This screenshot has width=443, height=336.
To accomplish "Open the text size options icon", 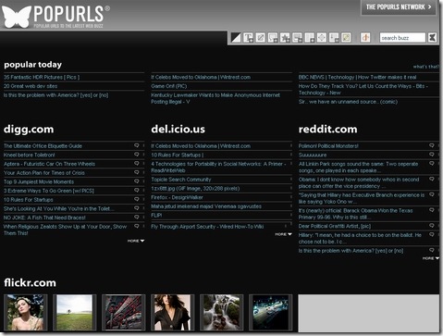I will [x=248, y=38].
